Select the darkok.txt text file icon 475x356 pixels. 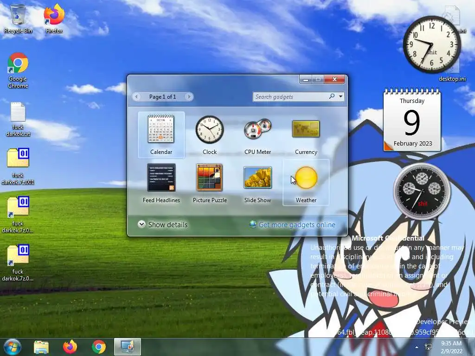(18, 119)
